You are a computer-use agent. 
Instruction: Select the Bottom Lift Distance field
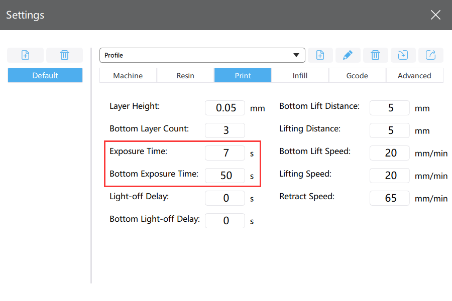tap(389, 108)
